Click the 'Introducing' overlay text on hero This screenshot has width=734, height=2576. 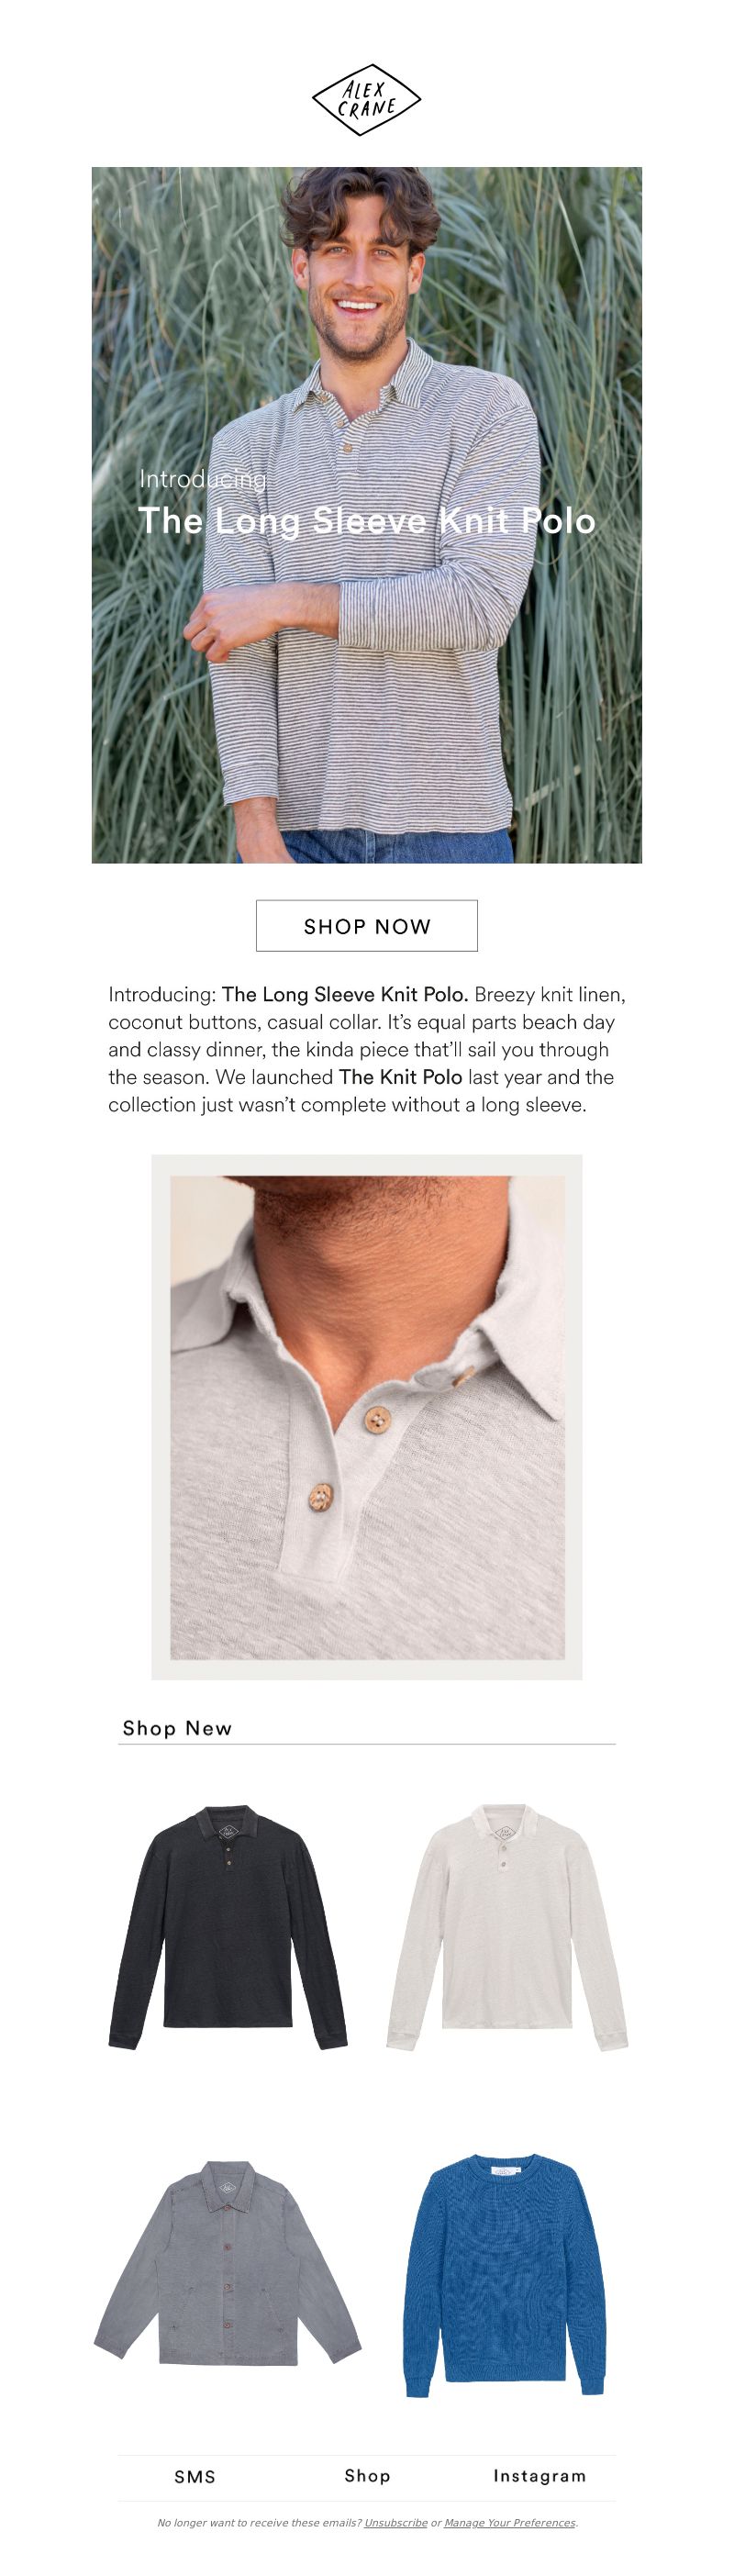coord(203,480)
